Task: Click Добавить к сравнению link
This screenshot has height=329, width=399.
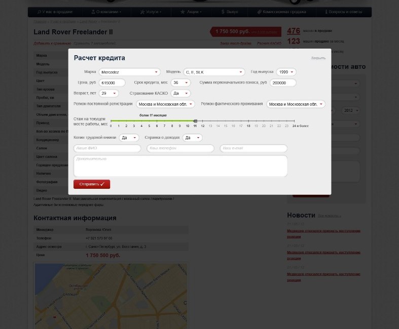Action: point(52,44)
